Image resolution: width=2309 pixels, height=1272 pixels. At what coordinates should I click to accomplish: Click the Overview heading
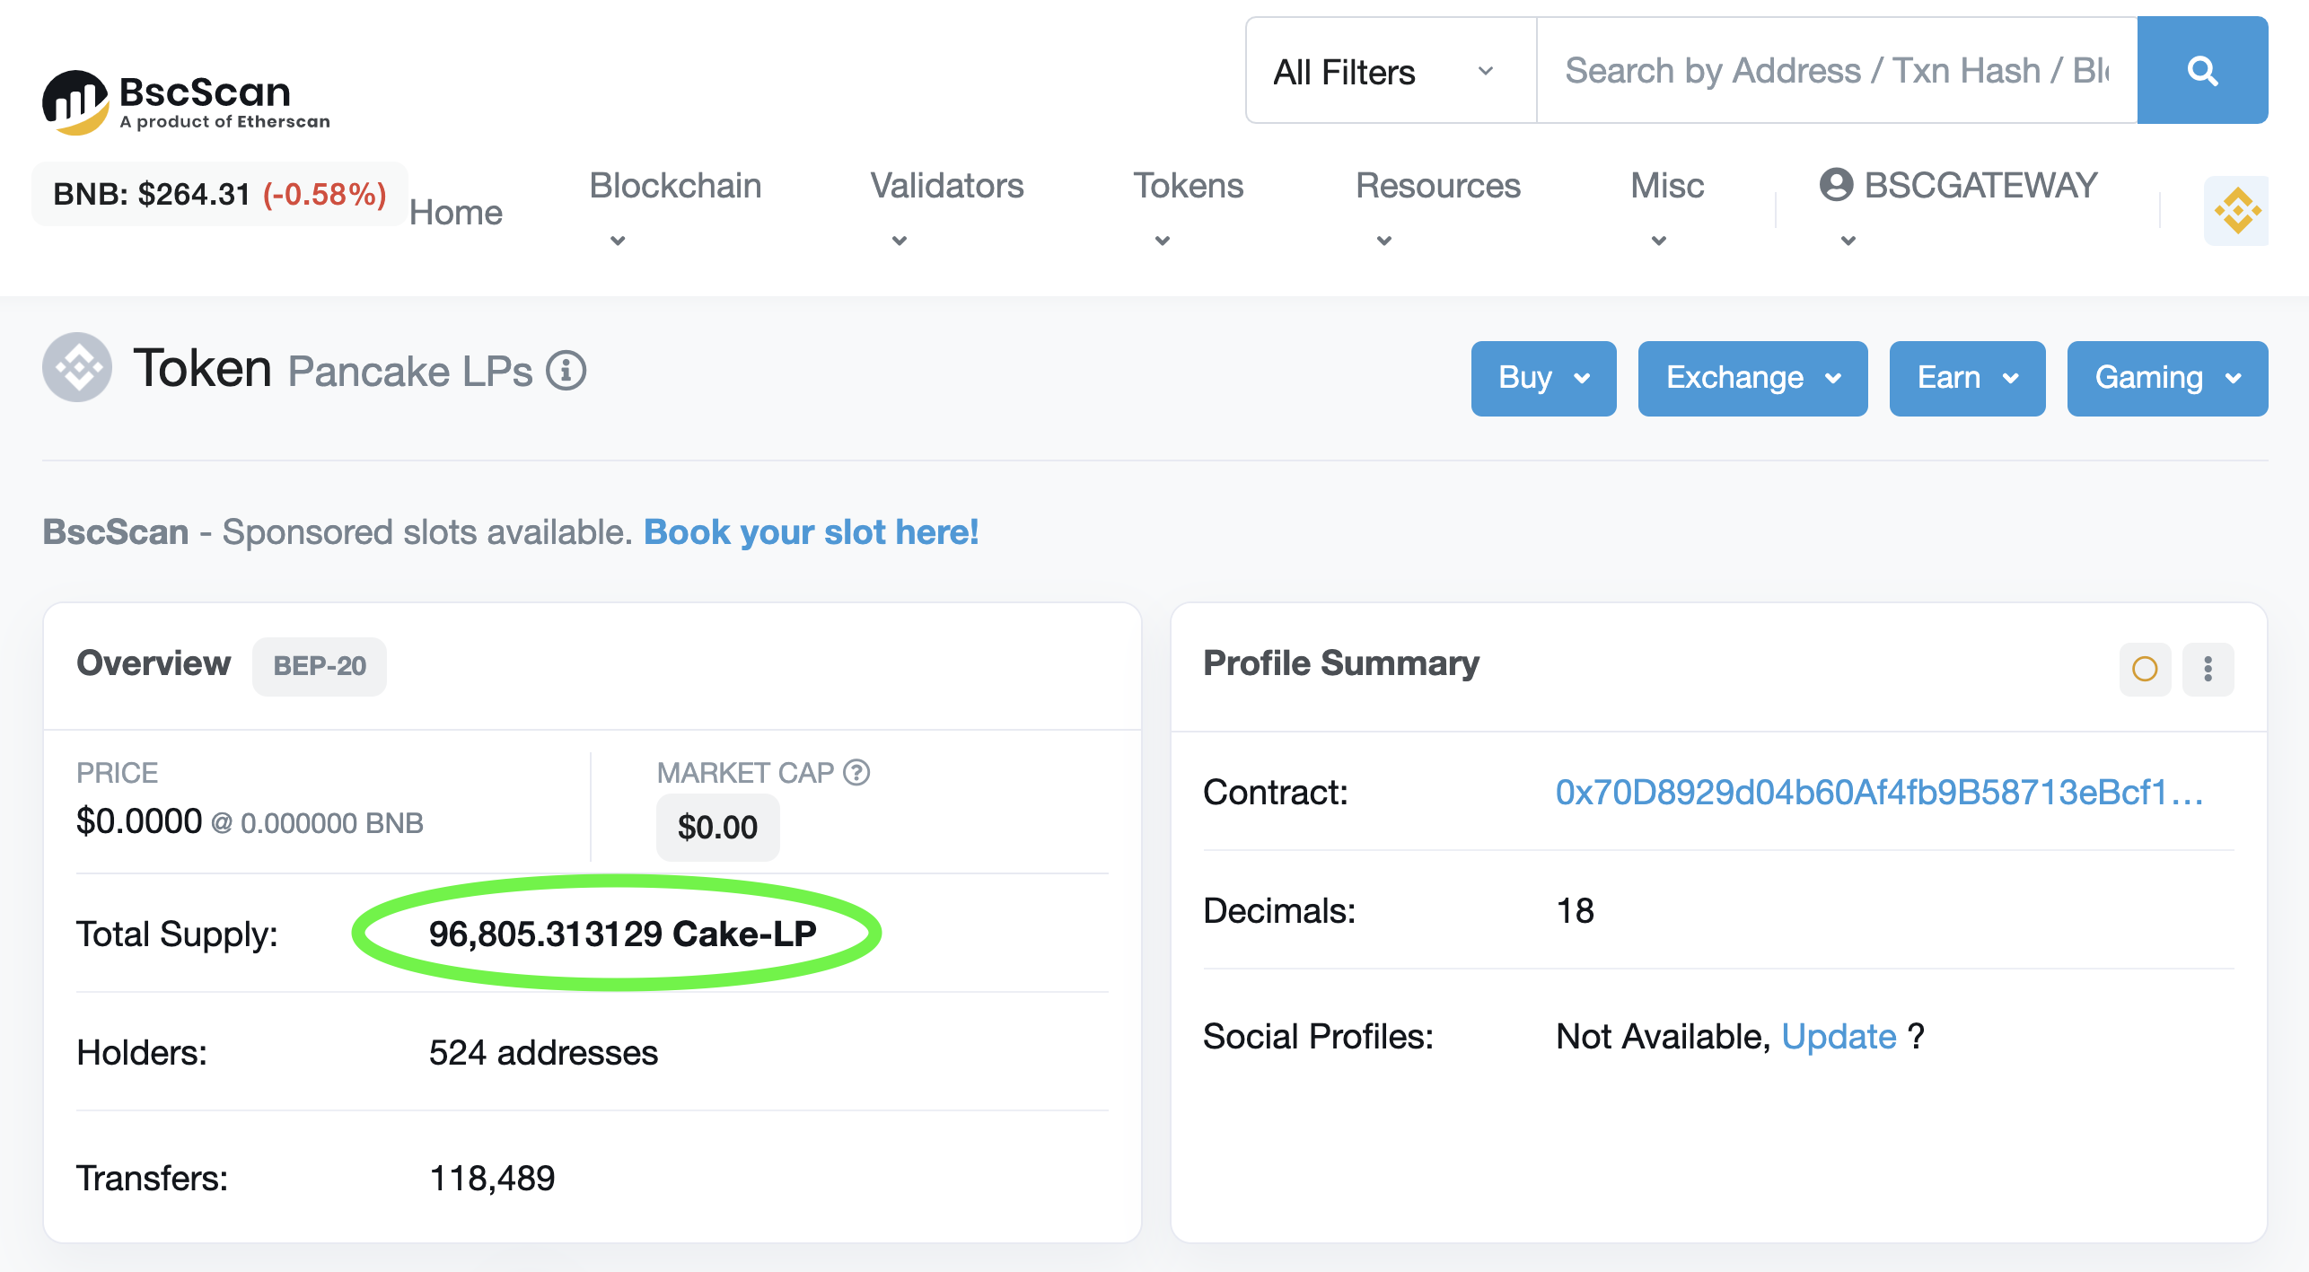tap(154, 663)
